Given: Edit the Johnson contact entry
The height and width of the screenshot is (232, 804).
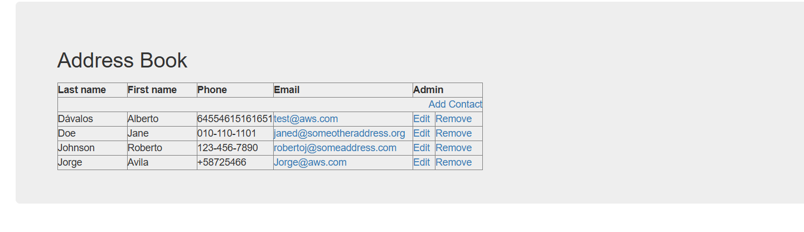Looking at the screenshot, I should pyautogui.click(x=422, y=148).
